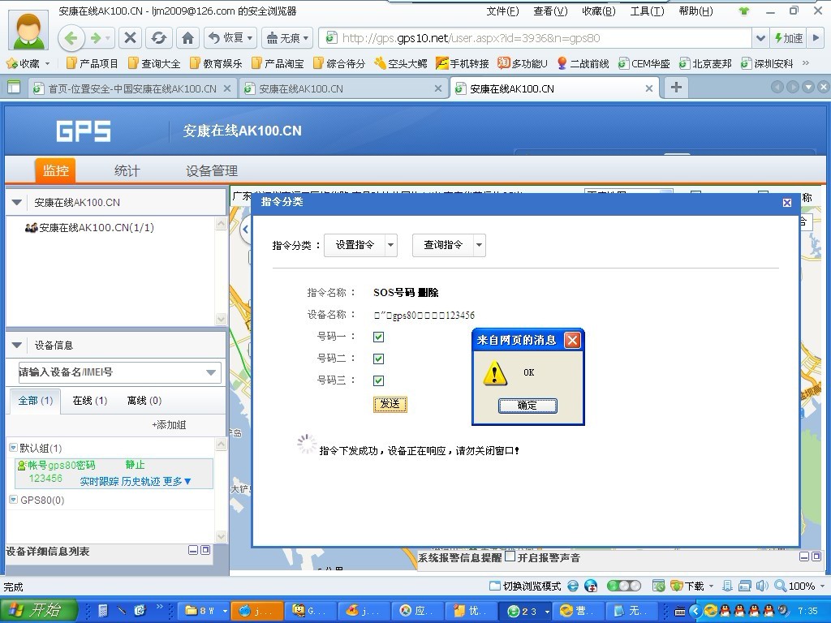Collapse the map side panel arrow
Image resolution: width=831 pixels, height=623 pixels.
tap(245, 230)
